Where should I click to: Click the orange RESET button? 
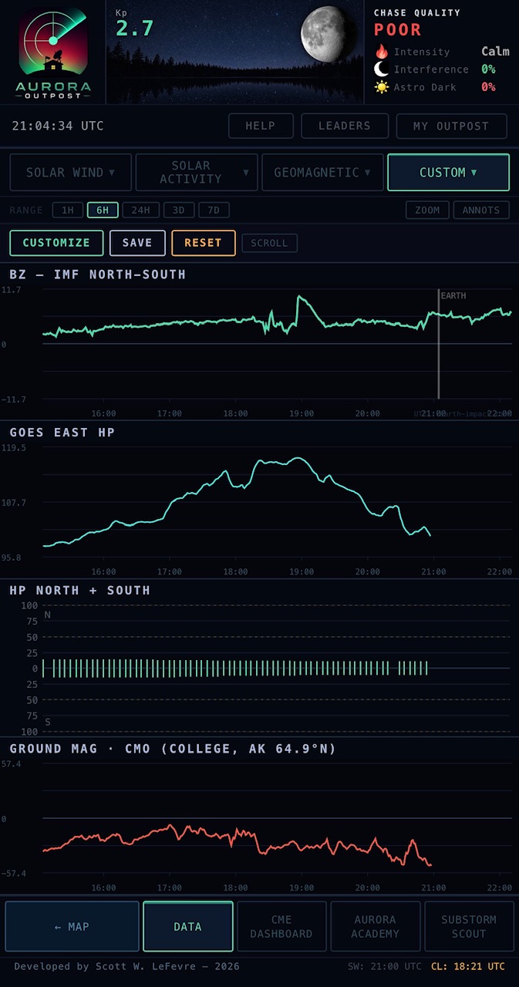203,243
